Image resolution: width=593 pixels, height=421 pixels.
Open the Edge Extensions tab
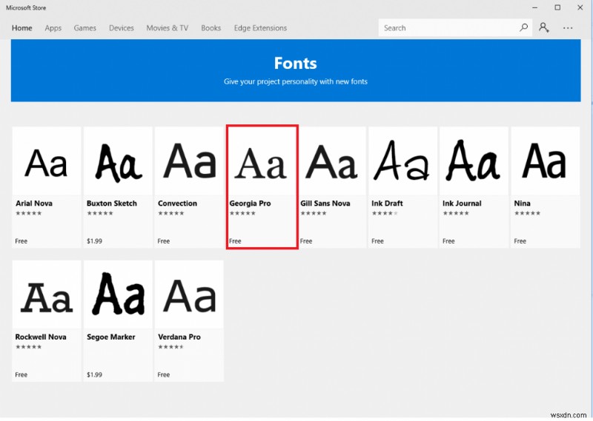coord(260,28)
